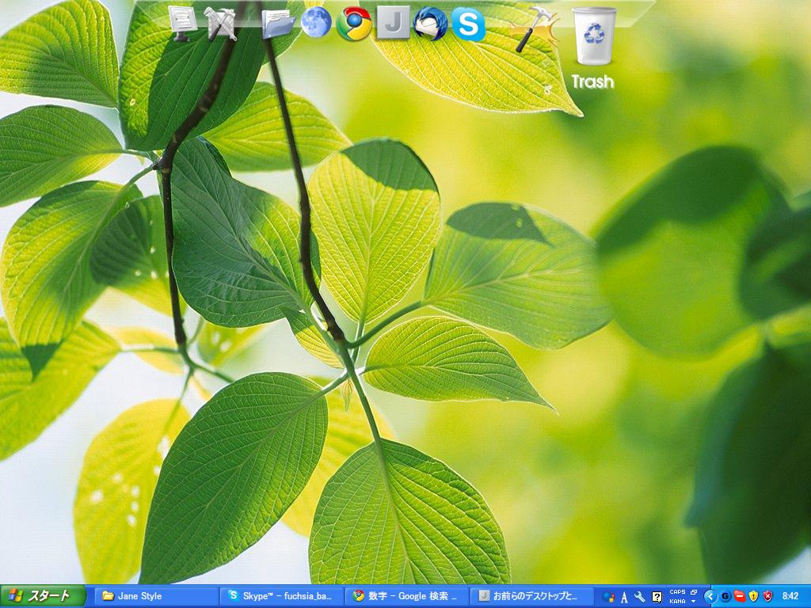Click the yellow security shield tray icon
Screen dimensions: 811x608
pyautogui.click(x=754, y=597)
